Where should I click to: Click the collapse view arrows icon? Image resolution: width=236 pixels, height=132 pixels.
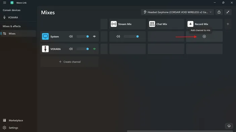(x=228, y=12)
